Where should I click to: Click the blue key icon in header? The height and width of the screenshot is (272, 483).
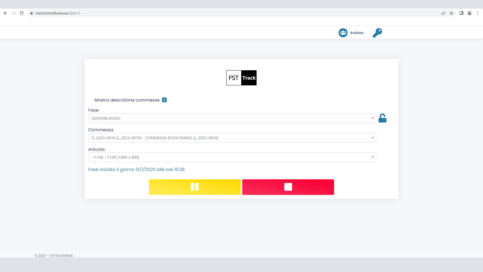pyautogui.click(x=377, y=33)
